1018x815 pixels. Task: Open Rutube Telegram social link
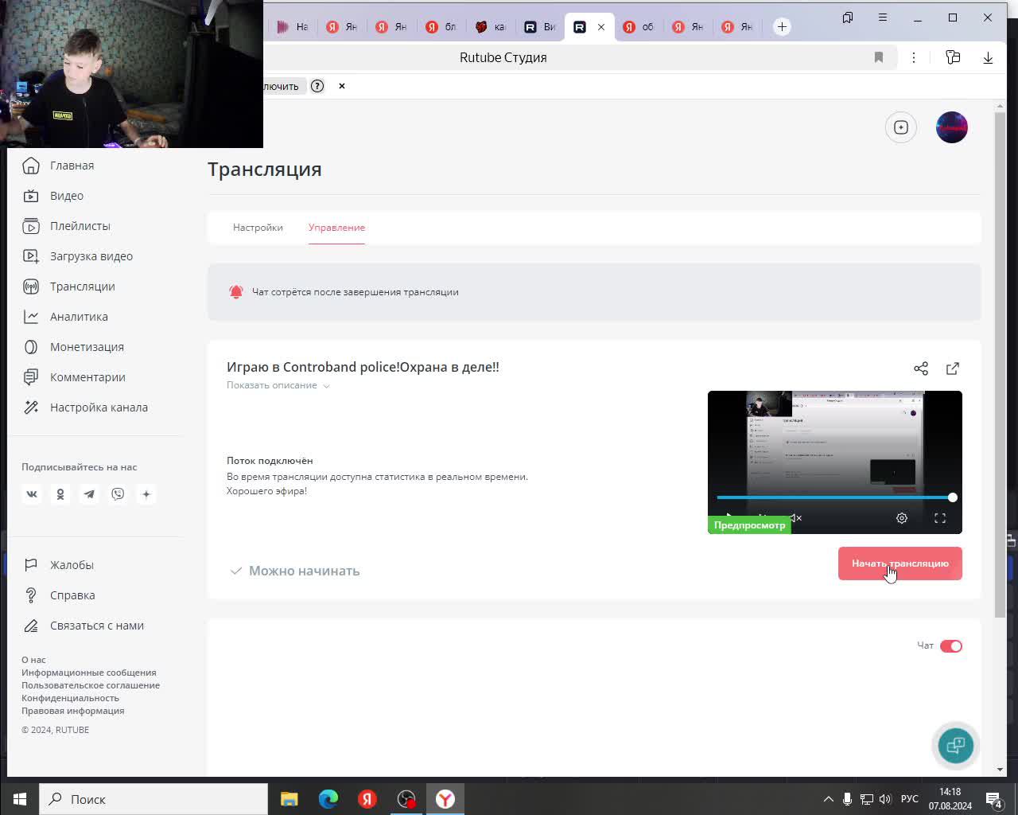(89, 494)
